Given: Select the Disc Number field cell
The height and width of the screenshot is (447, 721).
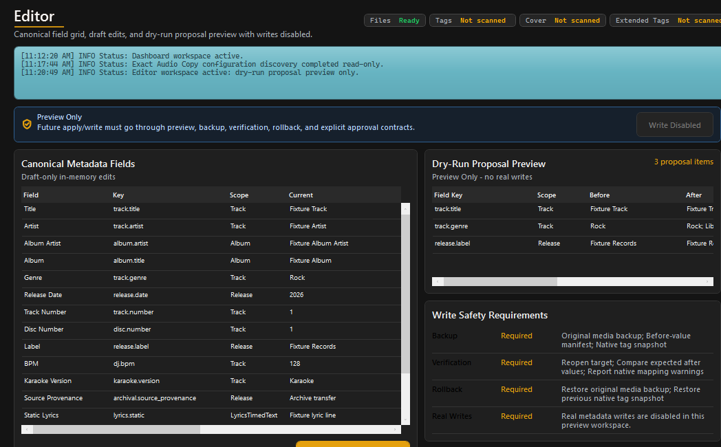Looking at the screenshot, I should click(x=43, y=329).
